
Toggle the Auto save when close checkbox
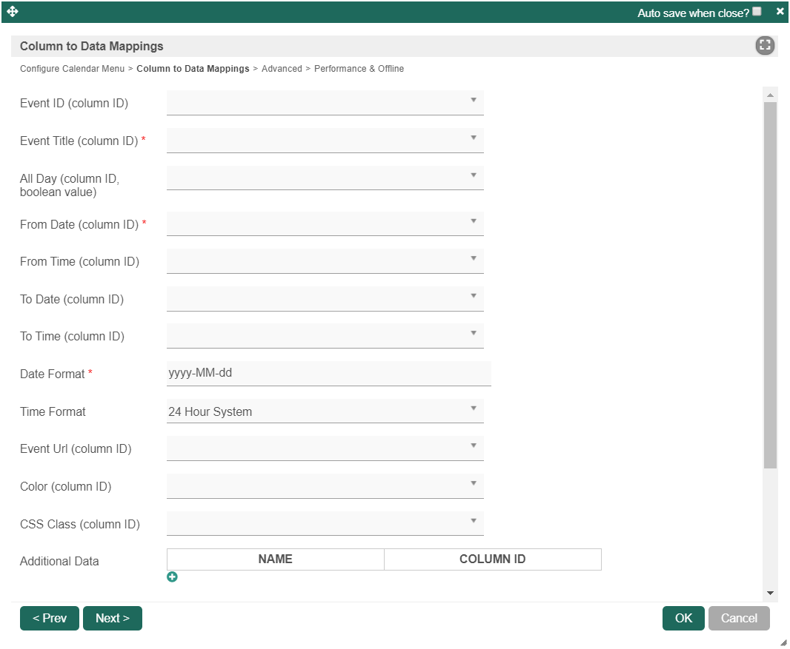coord(757,12)
